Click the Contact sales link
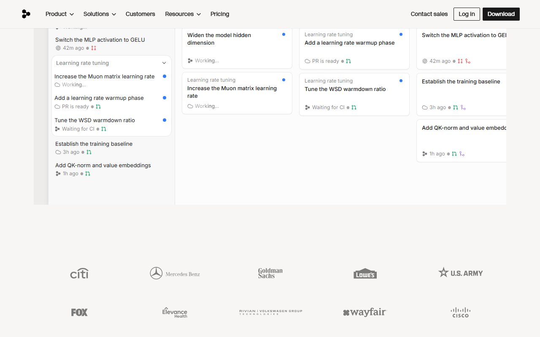 click(x=429, y=14)
